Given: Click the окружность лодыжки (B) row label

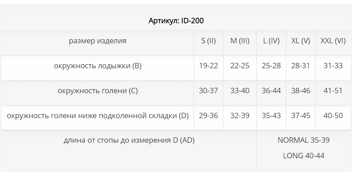Looking at the screenshot, I should click(x=98, y=66).
